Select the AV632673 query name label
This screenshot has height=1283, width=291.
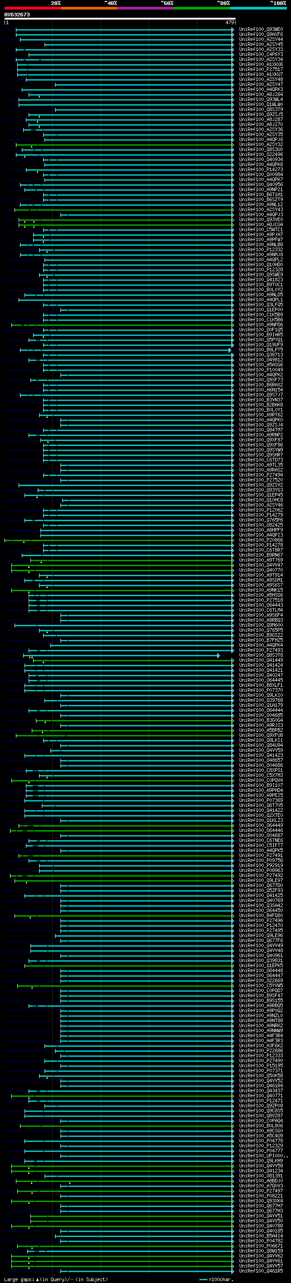coord(17,15)
